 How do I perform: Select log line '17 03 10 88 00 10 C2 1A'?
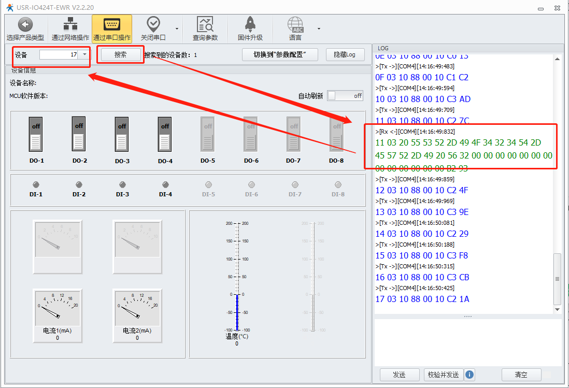(422, 299)
